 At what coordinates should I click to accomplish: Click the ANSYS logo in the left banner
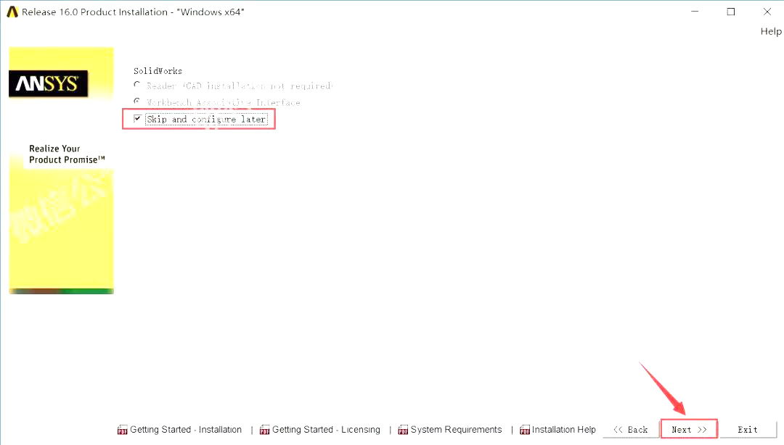point(48,83)
